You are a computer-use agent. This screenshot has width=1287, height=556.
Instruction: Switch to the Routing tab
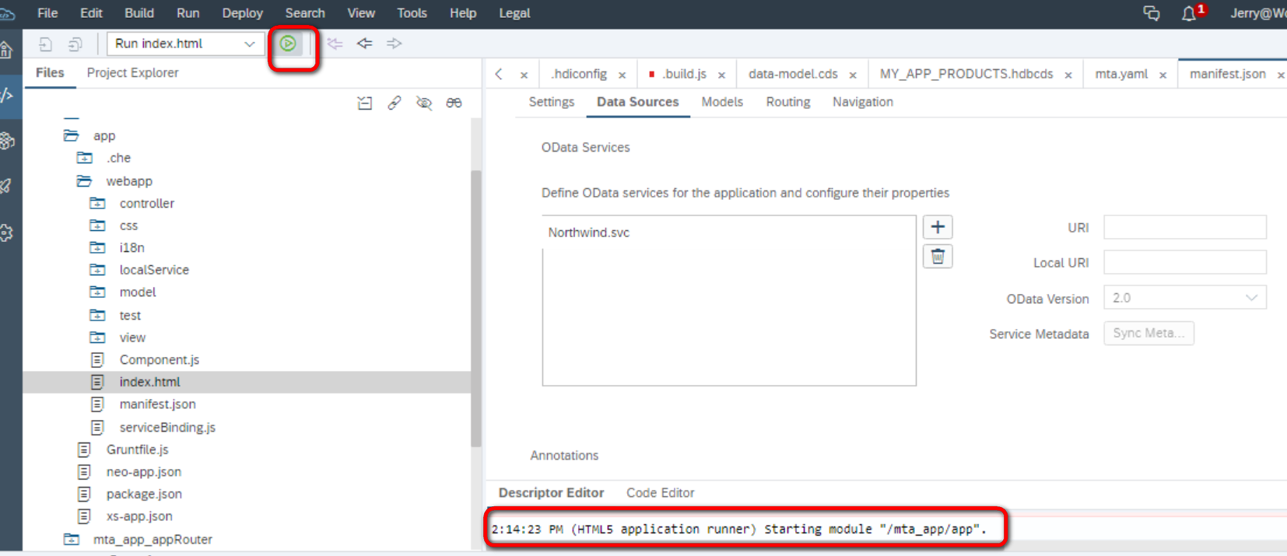(787, 102)
